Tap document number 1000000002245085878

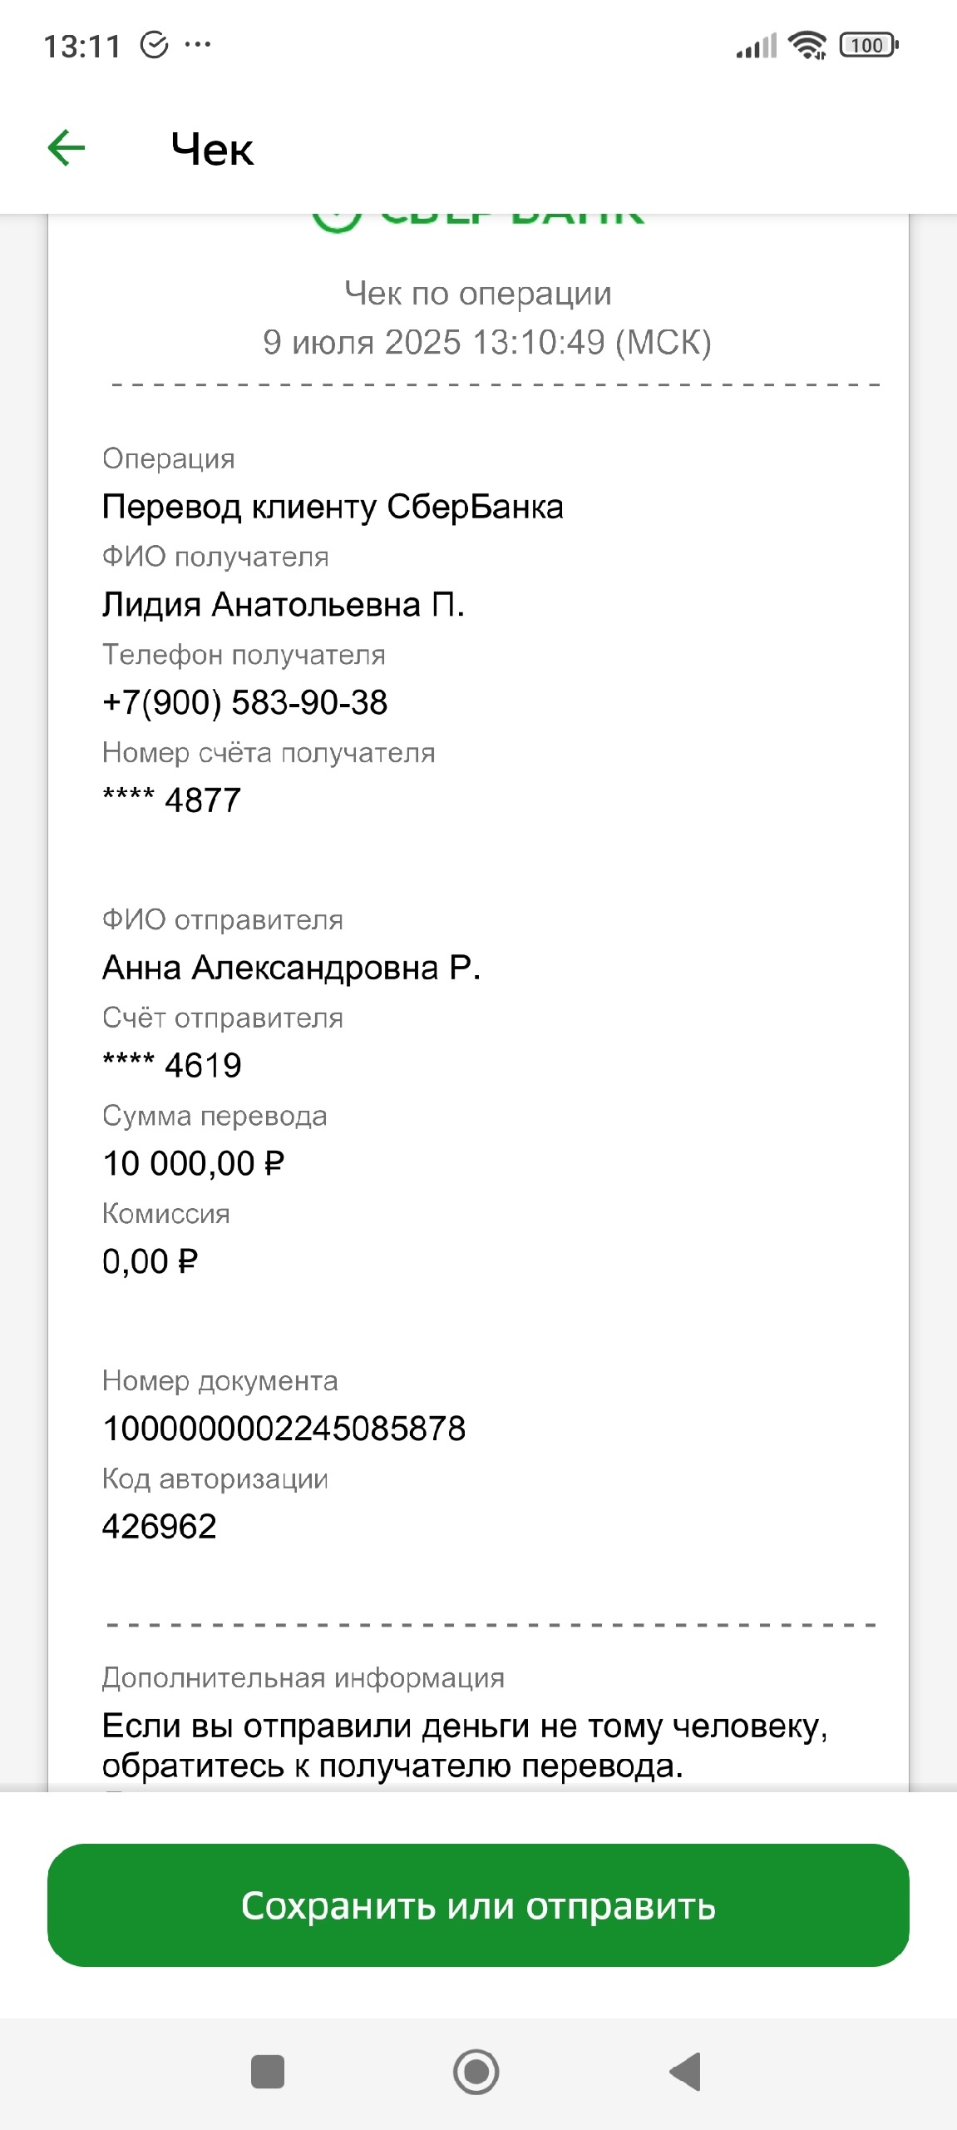pyautogui.click(x=284, y=1429)
